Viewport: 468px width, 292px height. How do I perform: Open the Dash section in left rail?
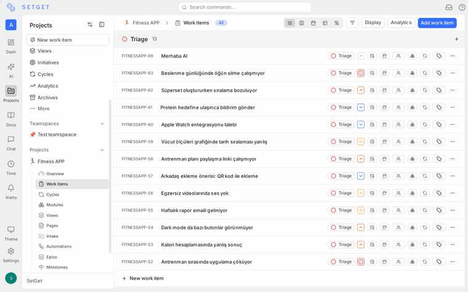pyautogui.click(x=10, y=46)
